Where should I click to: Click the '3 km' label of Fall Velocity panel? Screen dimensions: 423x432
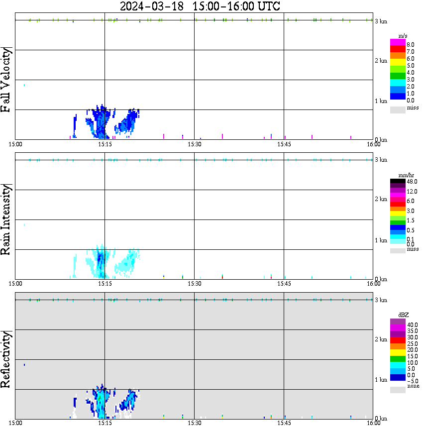coord(381,21)
